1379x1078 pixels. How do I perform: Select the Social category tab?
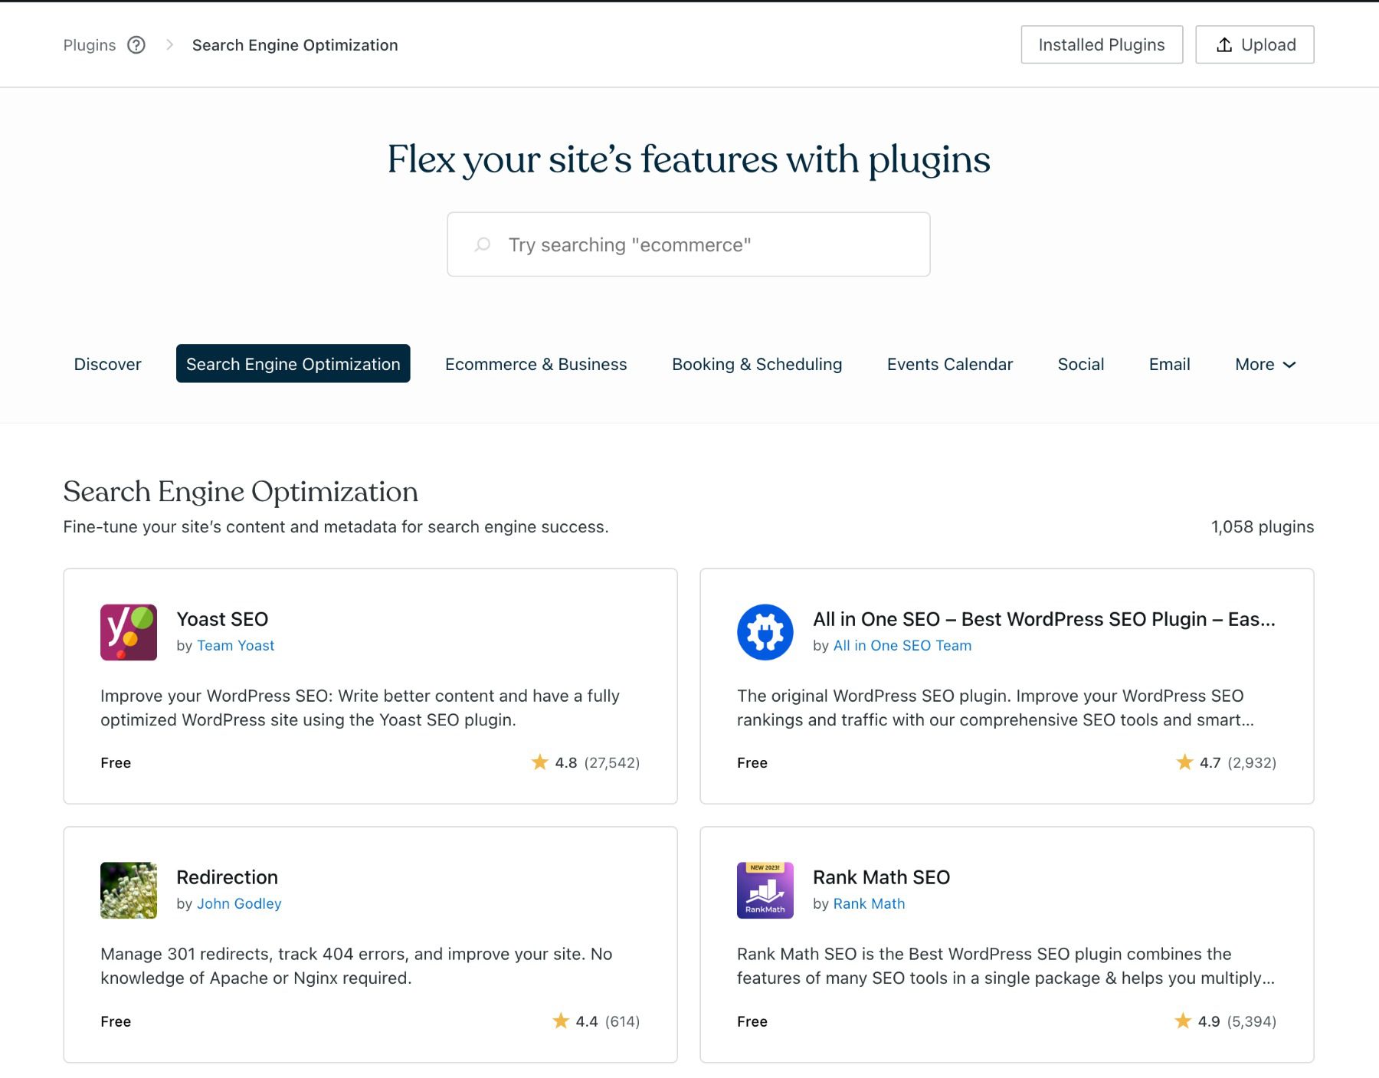click(x=1081, y=364)
